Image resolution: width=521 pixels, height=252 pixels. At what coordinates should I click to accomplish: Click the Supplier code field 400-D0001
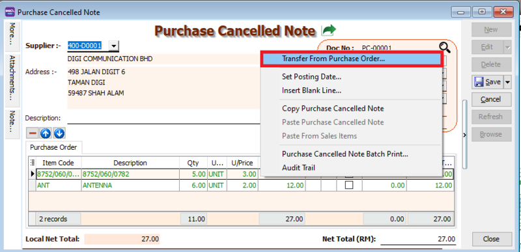(88, 46)
